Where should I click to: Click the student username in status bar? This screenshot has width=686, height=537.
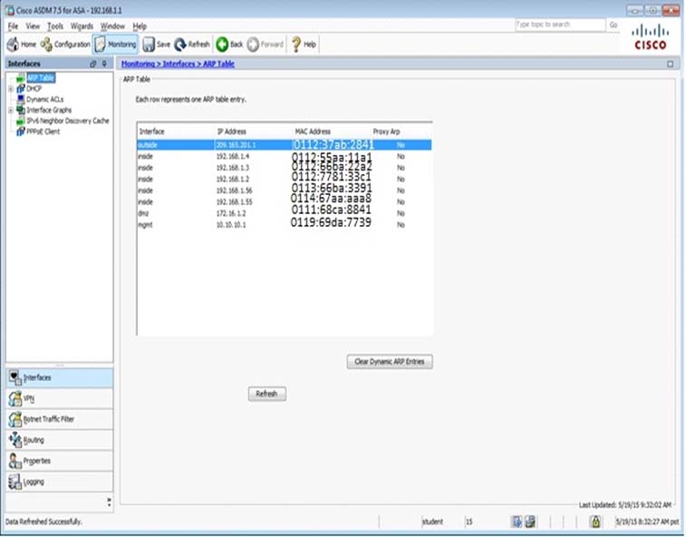point(432,522)
